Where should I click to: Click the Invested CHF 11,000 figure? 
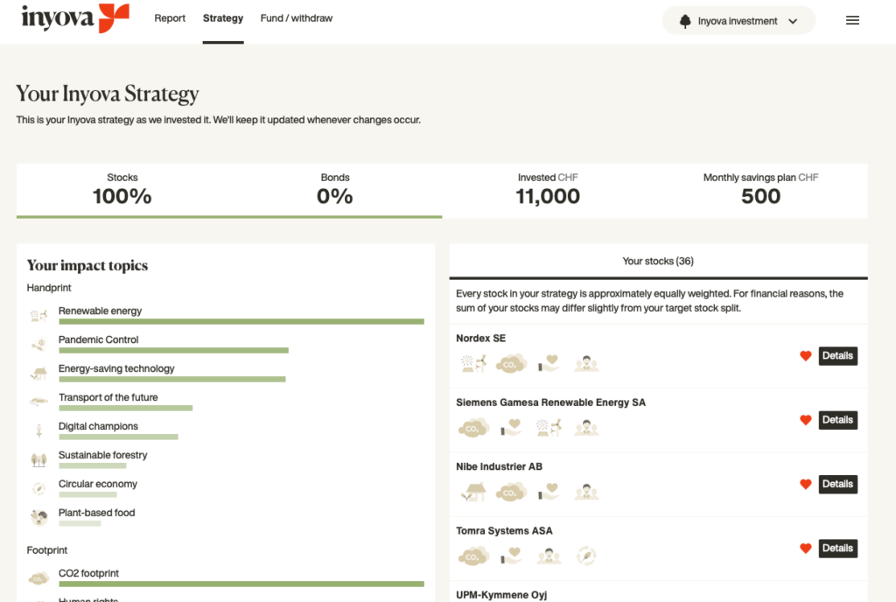[x=548, y=196]
